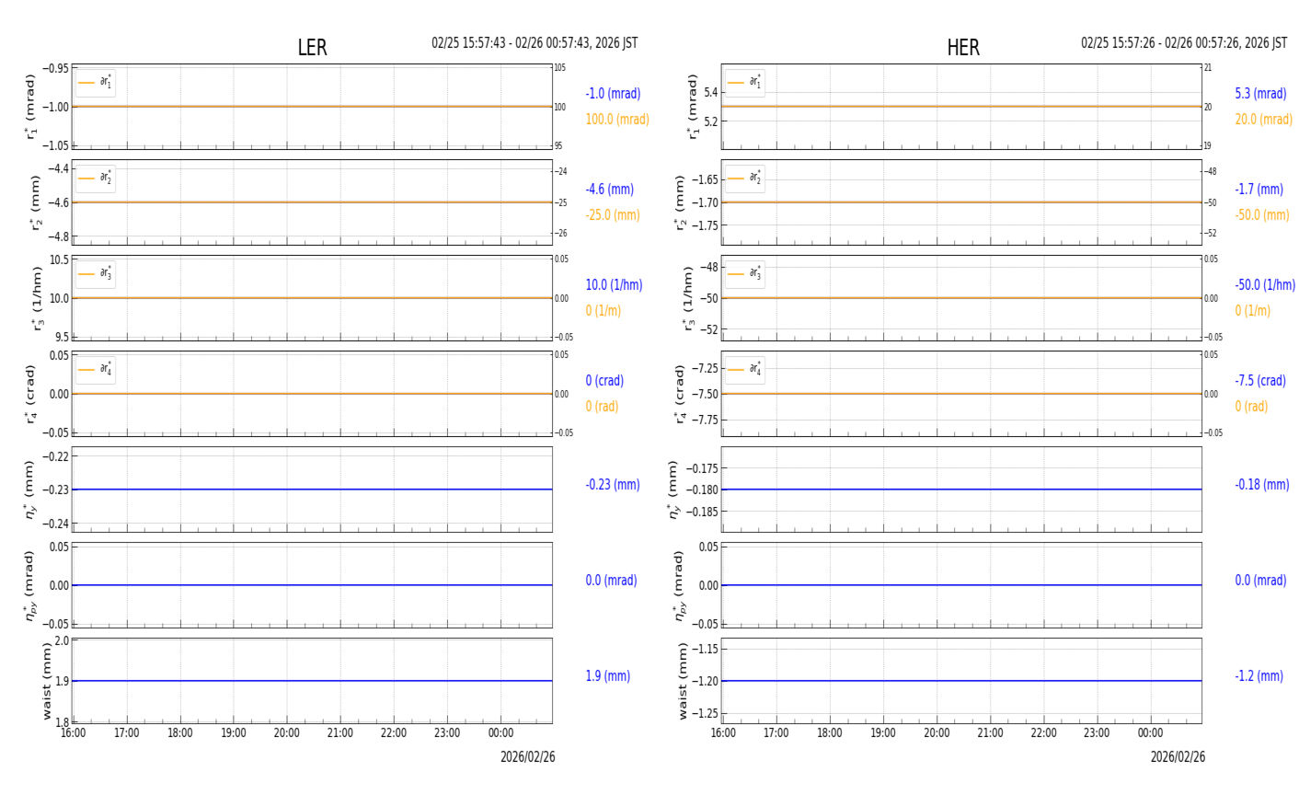The width and height of the screenshot is (1299, 795).
Task: Click the -1.2 (mm) waist value
Action: pos(1259,676)
